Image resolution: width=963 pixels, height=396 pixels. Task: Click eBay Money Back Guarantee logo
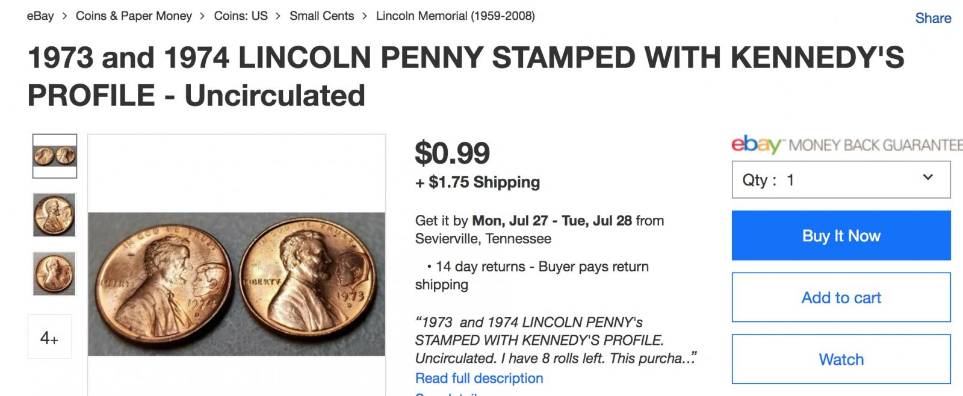point(846,145)
